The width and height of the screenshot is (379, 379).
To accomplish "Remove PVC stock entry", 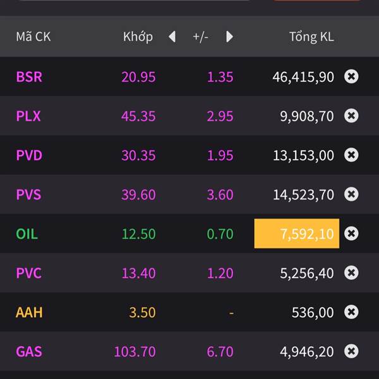I will 351,272.
